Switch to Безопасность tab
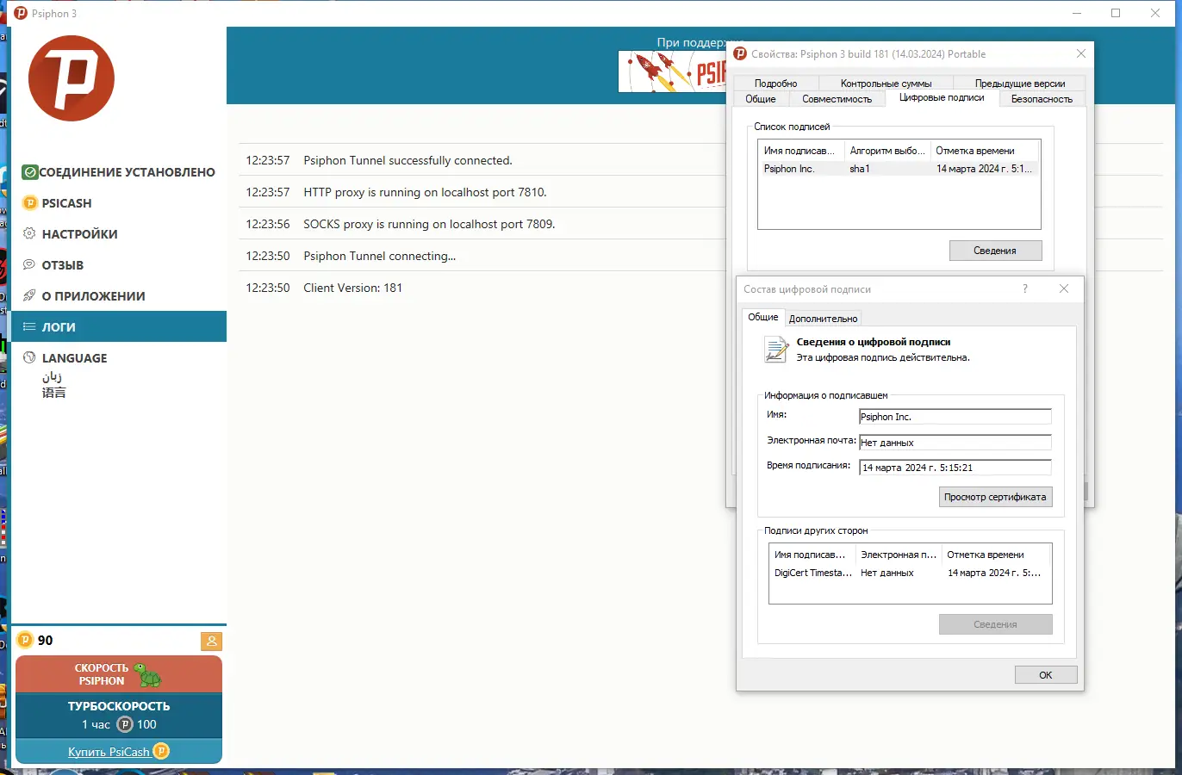This screenshot has height=775, width=1182. click(1042, 99)
